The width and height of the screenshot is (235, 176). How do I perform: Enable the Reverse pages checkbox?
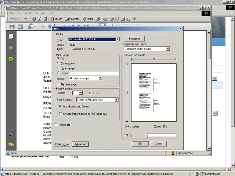(58, 84)
